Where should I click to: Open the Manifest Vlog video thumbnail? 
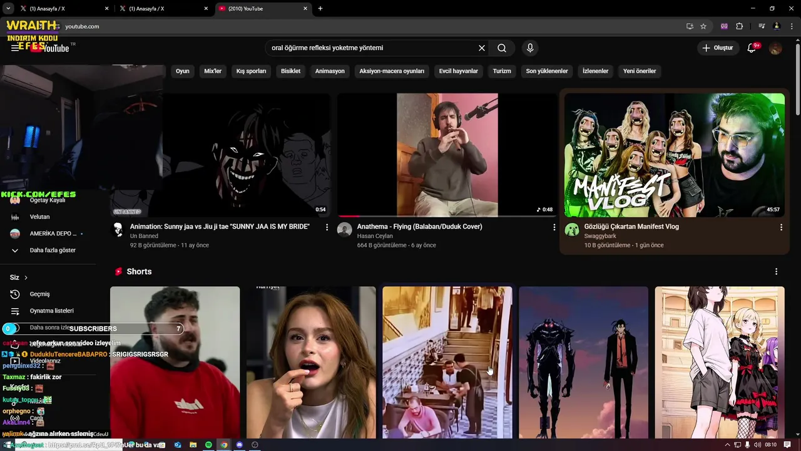[675, 155]
